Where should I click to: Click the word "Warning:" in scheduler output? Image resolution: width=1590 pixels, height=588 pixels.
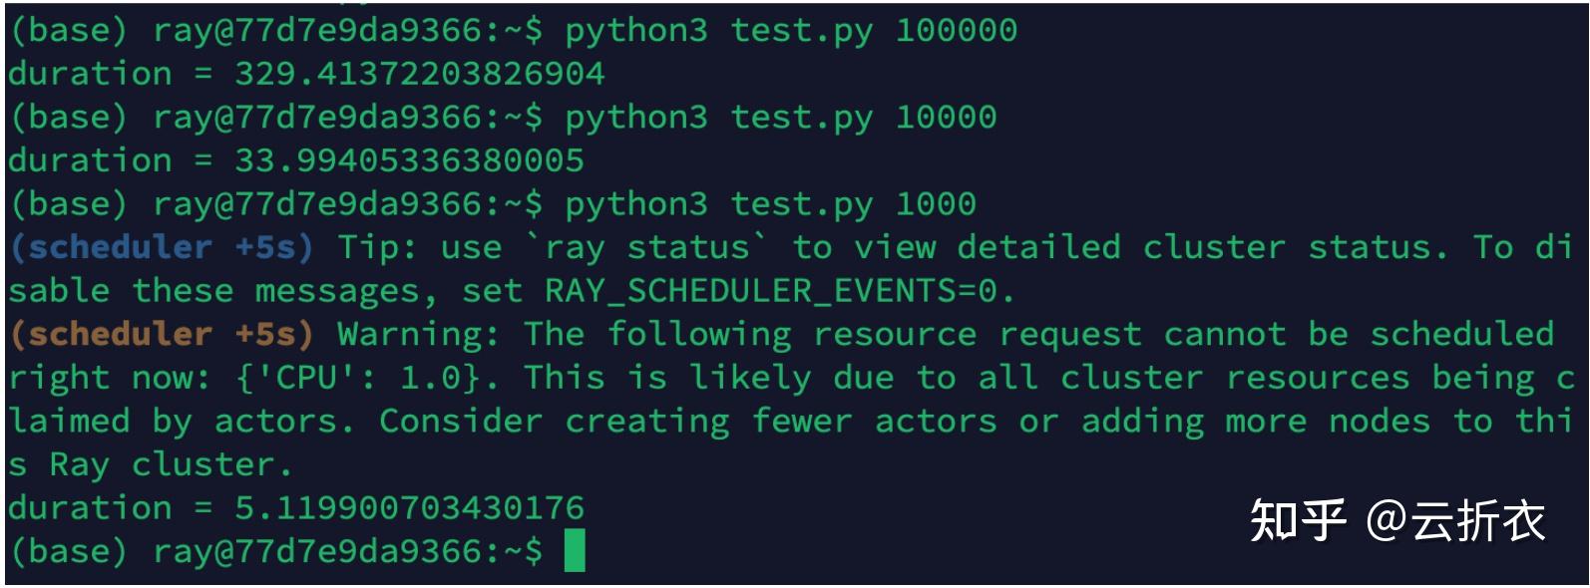pyautogui.click(x=419, y=334)
